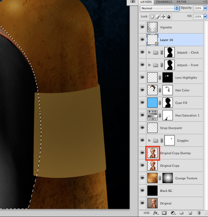This screenshot has width=208, height=217.
Task: Open the Opacity slider arrow
Action: (x=205, y=8)
